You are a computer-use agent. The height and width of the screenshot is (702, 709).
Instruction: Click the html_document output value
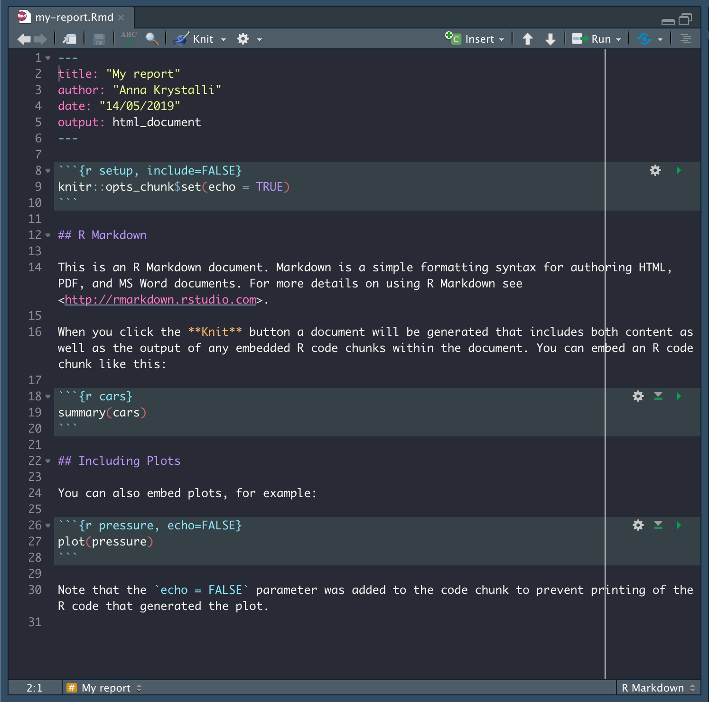tap(157, 122)
